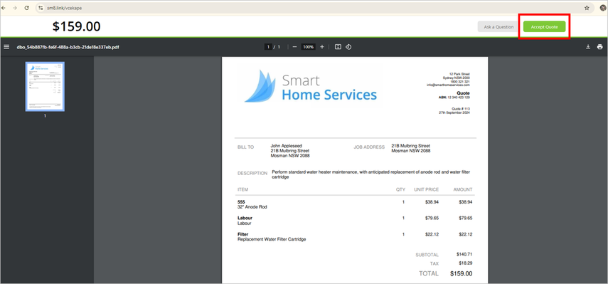608x284 pixels.
Task: Click the info@smarthomeservices.com email
Action: click(448, 85)
